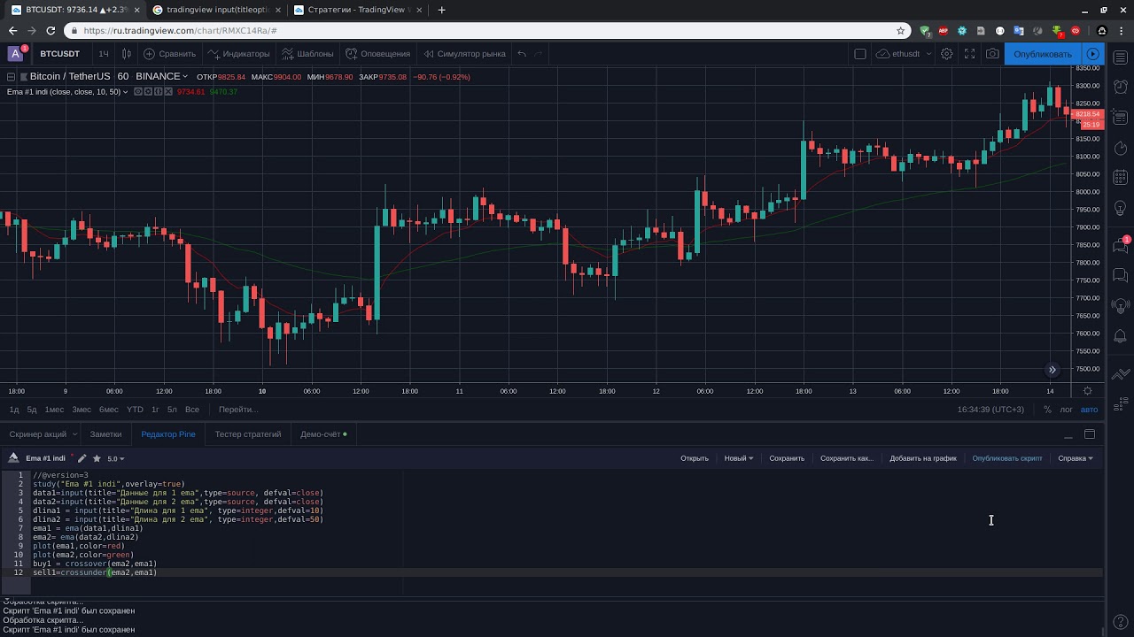Hide the Ema #1 indi indicator eye icon
The height and width of the screenshot is (637, 1134).
(x=138, y=91)
